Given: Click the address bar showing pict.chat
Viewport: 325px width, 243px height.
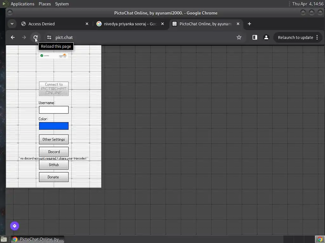Looking at the screenshot, I should click(143, 37).
